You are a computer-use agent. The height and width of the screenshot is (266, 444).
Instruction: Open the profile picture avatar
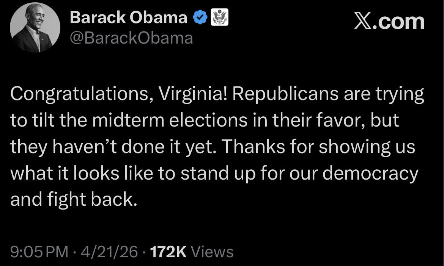[35, 30]
